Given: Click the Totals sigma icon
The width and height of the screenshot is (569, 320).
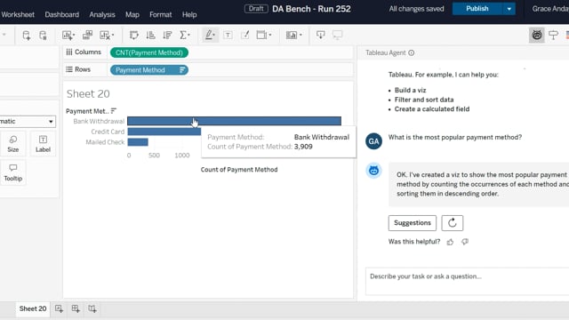Looking at the screenshot, I should pyautogui.click(x=183, y=36).
